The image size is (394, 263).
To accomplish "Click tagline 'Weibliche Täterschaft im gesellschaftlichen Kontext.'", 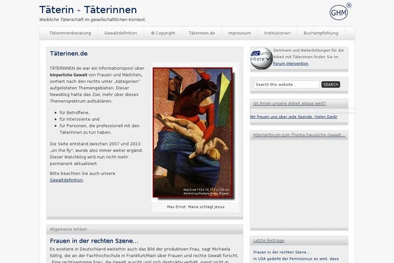I will click(x=93, y=20).
